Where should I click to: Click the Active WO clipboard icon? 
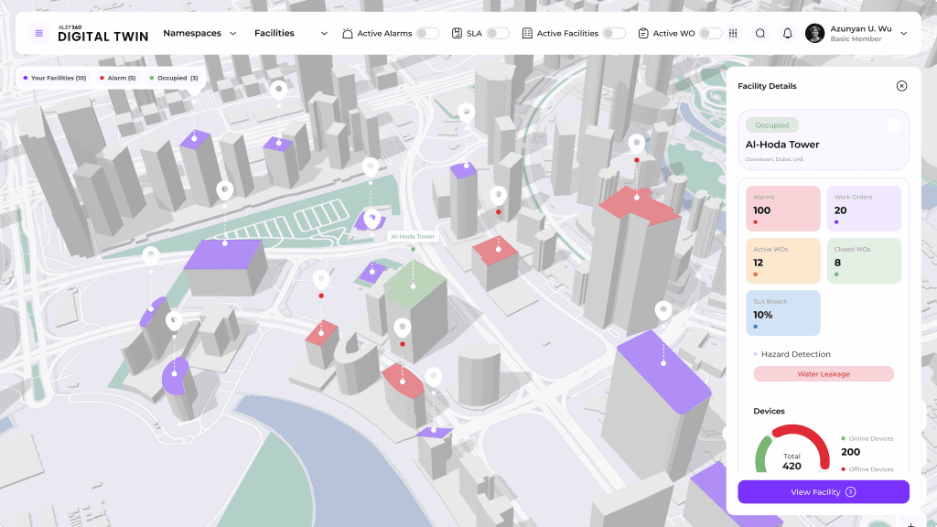click(643, 34)
